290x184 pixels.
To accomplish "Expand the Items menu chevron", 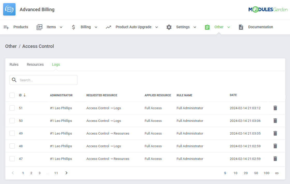I will [x=61, y=27].
